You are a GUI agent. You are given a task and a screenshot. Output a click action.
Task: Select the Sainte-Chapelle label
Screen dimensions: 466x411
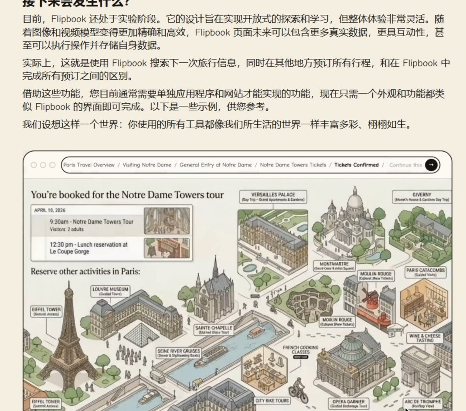(214, 330)
